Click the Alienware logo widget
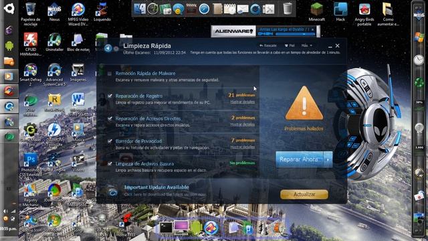428x241 pixels. [233, 31]
